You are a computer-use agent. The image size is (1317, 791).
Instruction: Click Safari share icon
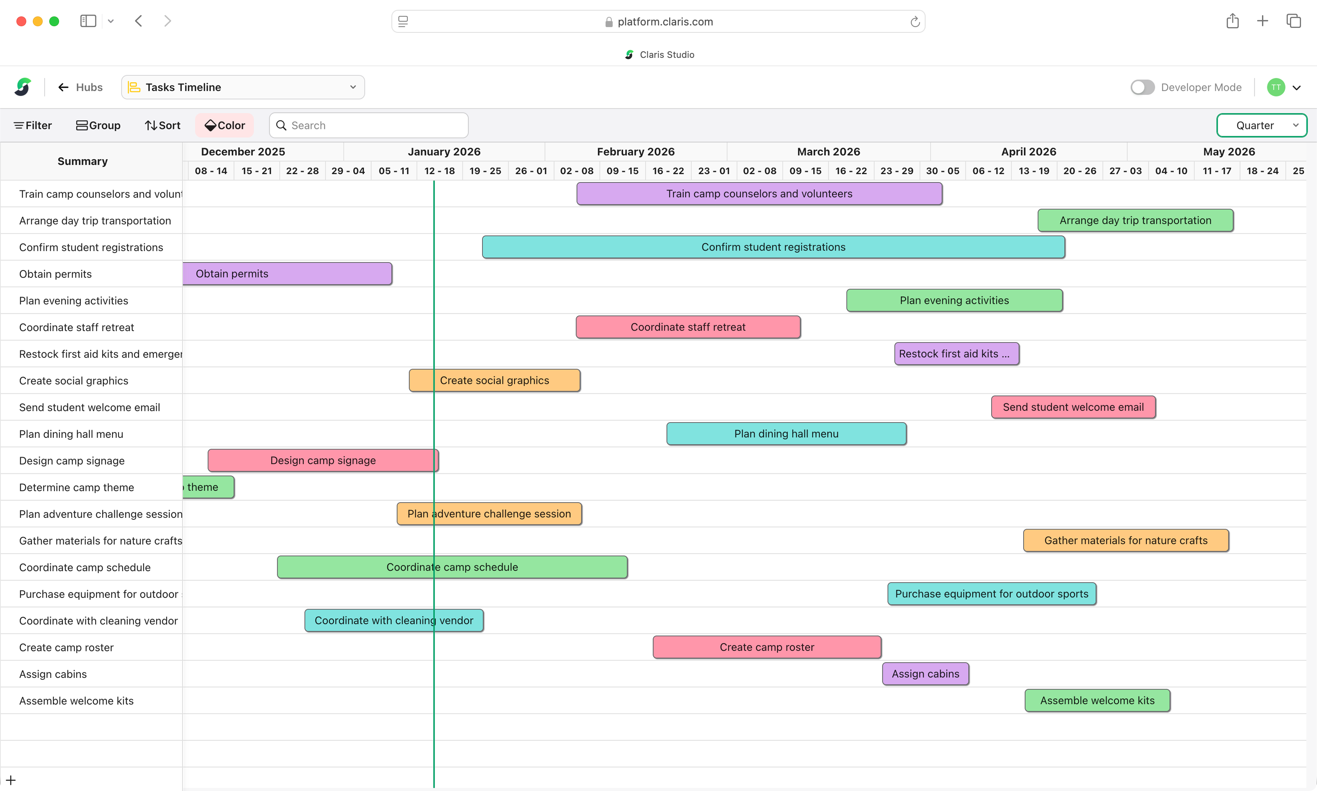[x=1232, y=21]
